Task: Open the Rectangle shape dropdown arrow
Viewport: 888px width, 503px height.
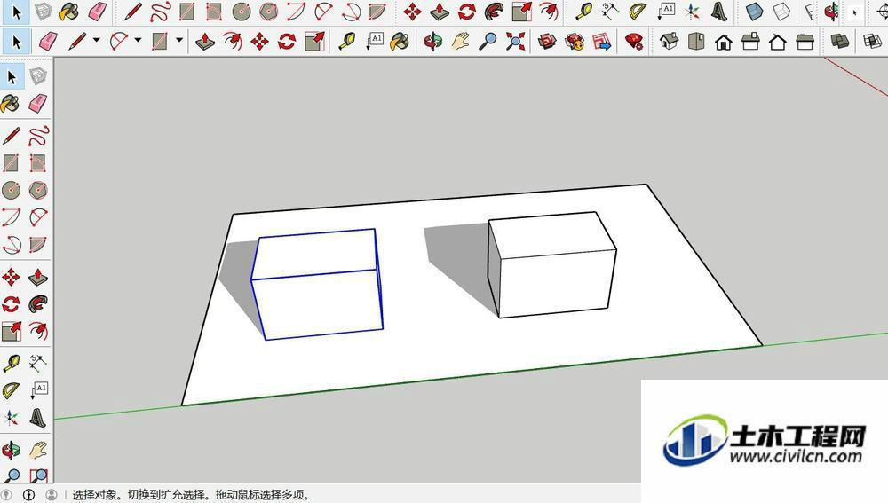Action: [x=179, y=40]
